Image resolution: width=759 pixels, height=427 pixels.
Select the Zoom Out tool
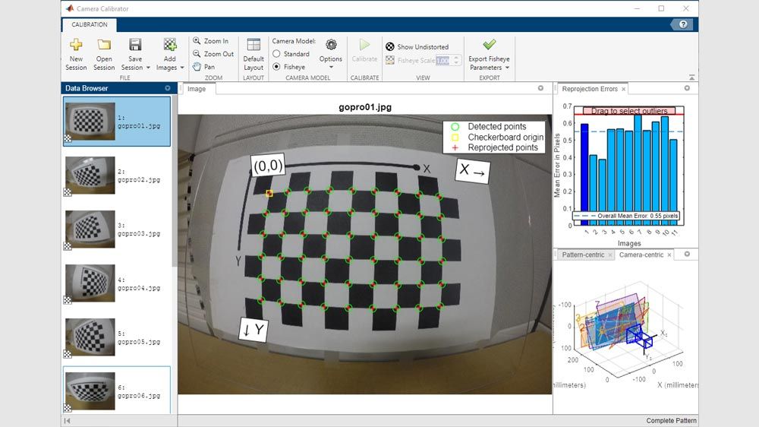coord(213,54)
